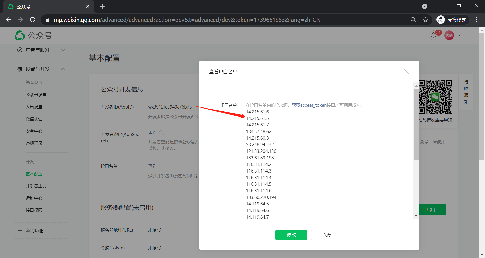Click IP address 183.57.48.62 in the whitelist
Image resolution: width=485 pixels, height=258 pixels.
(259, 132)
